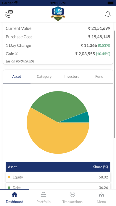Tap the Dashboard home icon
Image resolution: width=116 pixels, height=206 pixels.
pyautogui.click(x=14, y=194)
